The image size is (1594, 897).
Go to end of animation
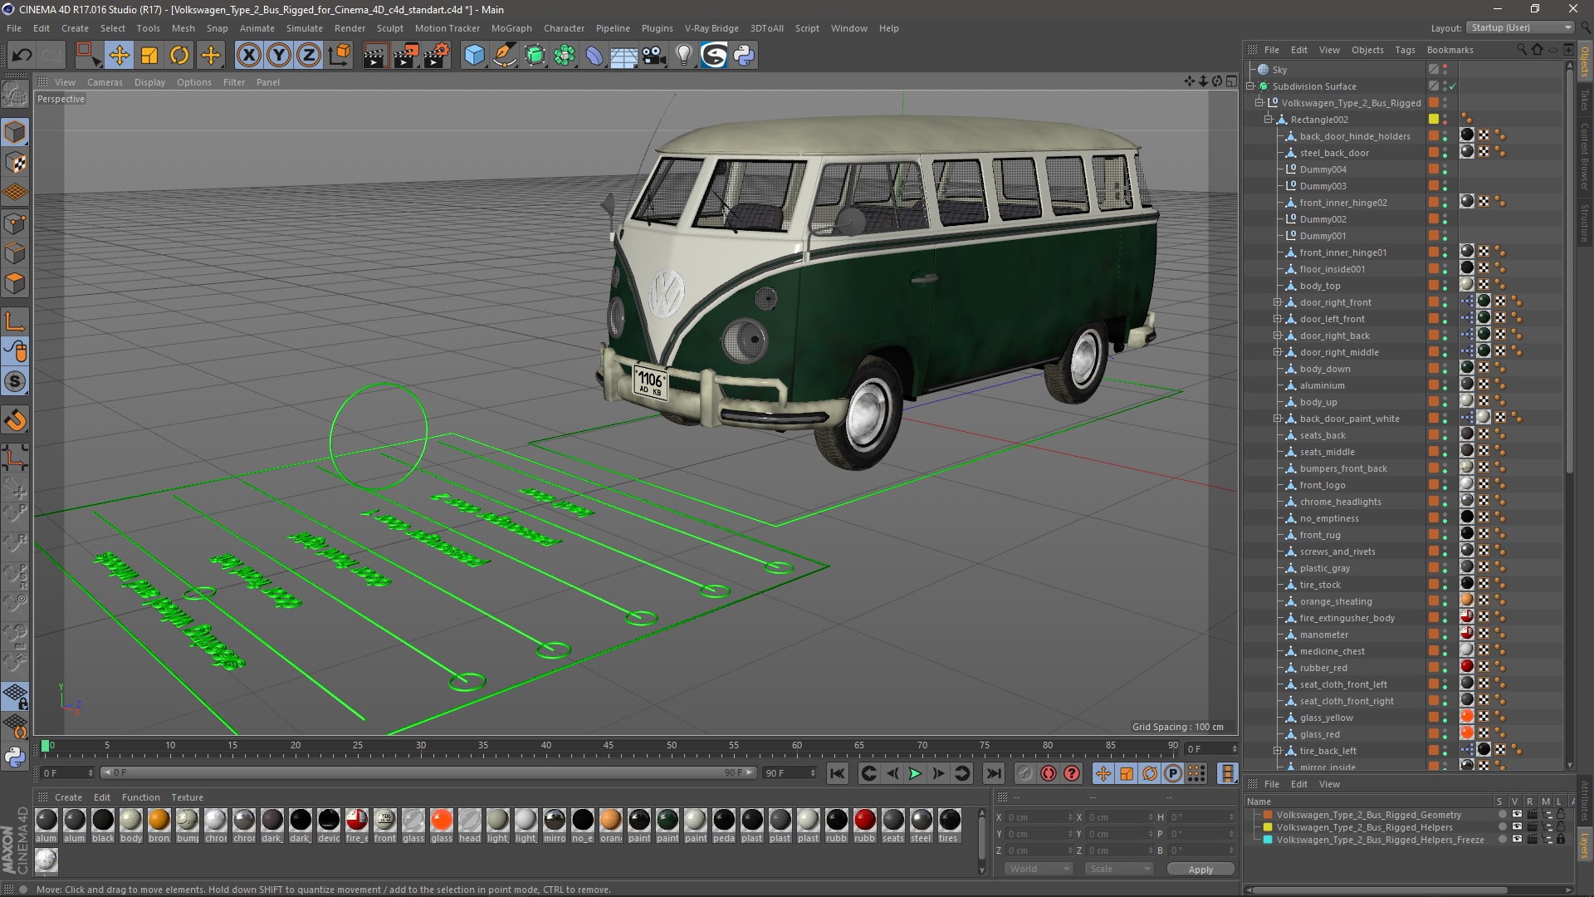[993, 773]
